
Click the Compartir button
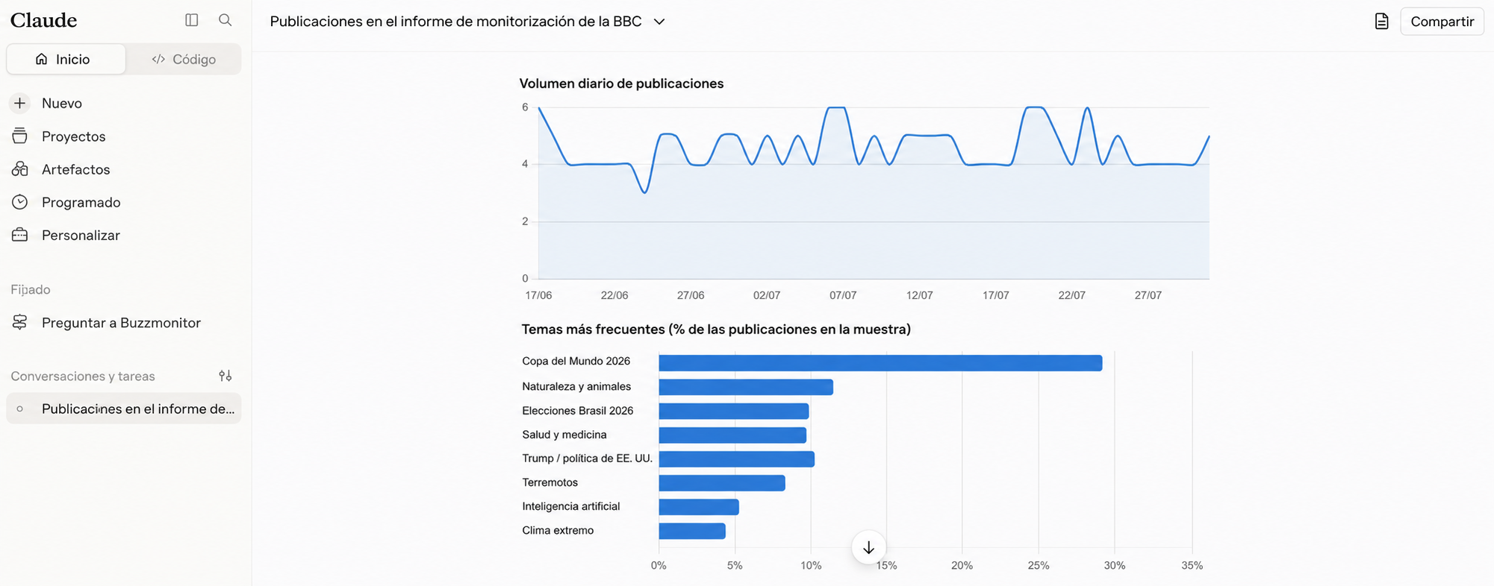pos(1442,22)
